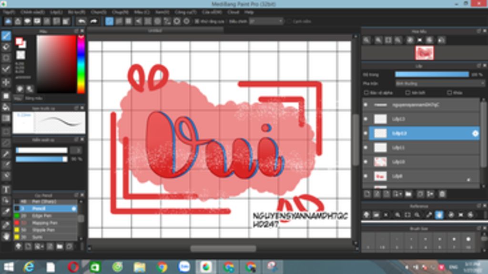
Task: Select the Move tool
Action: [6, 82]
